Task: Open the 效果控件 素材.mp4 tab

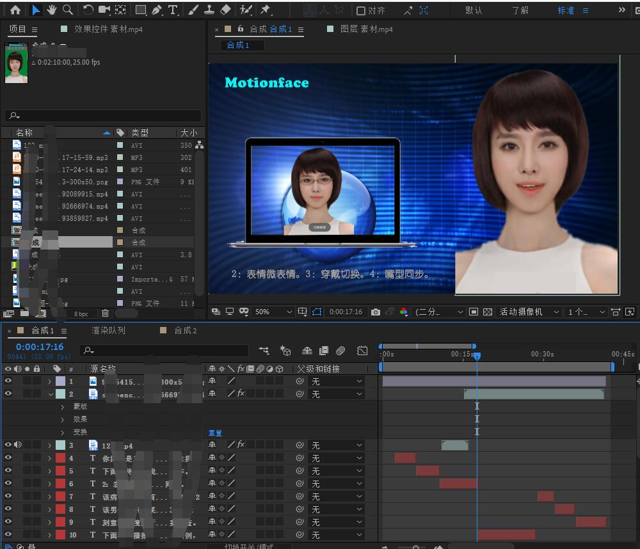Action: coord(108,29)
